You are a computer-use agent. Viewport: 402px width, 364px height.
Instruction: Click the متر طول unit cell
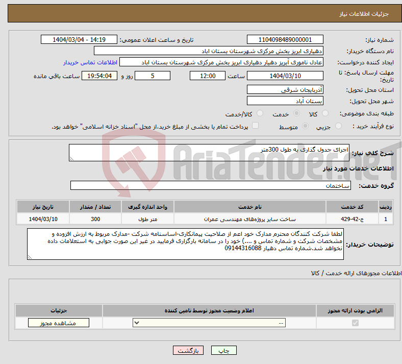(147, 219)
